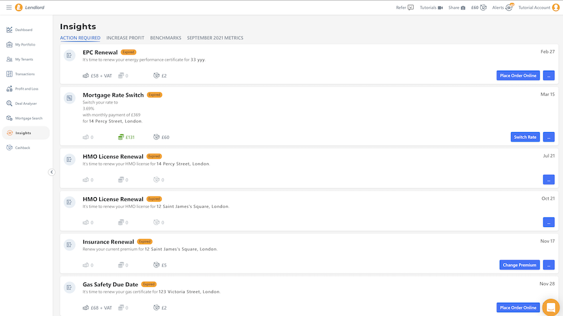Screen dimensions: 563x316
Task: Click the £58 + VAT cost on EPC Renewal
Action: (97, 76)
